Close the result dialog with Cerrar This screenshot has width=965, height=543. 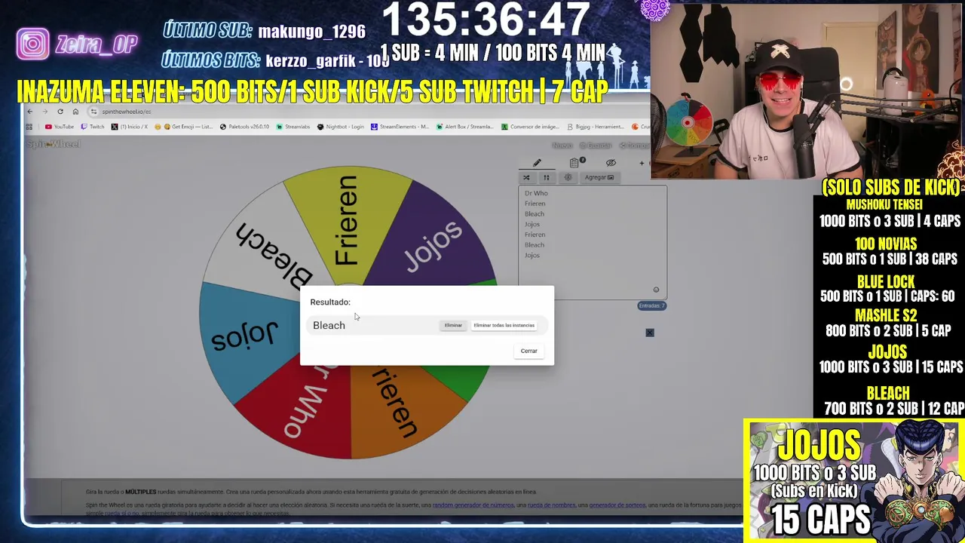[x=528, y=351]
